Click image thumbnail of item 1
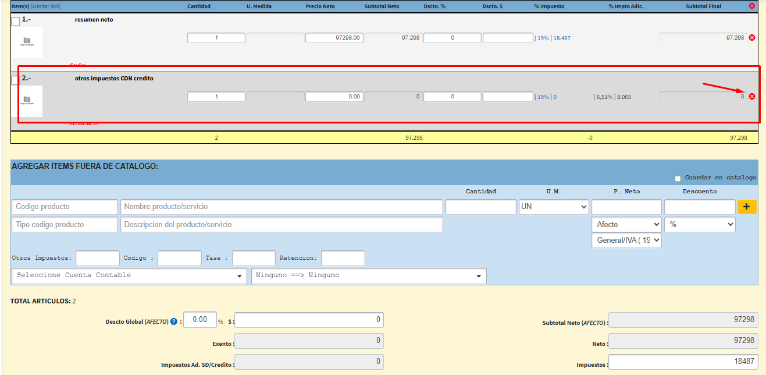The height and width of the screenshot is (375, 766). tap(26, 42)
